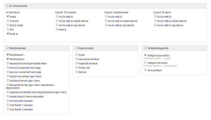Uncheck the Bruttó ár checkbox
The image size is (211, 120).
click(8, 33)
